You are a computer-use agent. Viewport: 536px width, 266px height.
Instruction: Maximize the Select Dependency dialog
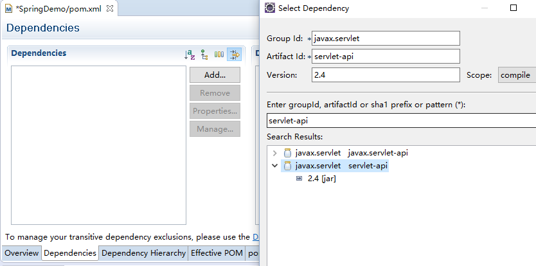513,8
